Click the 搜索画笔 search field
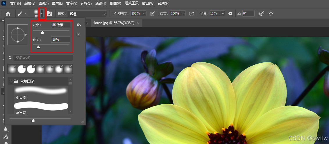 coord(43,58)
